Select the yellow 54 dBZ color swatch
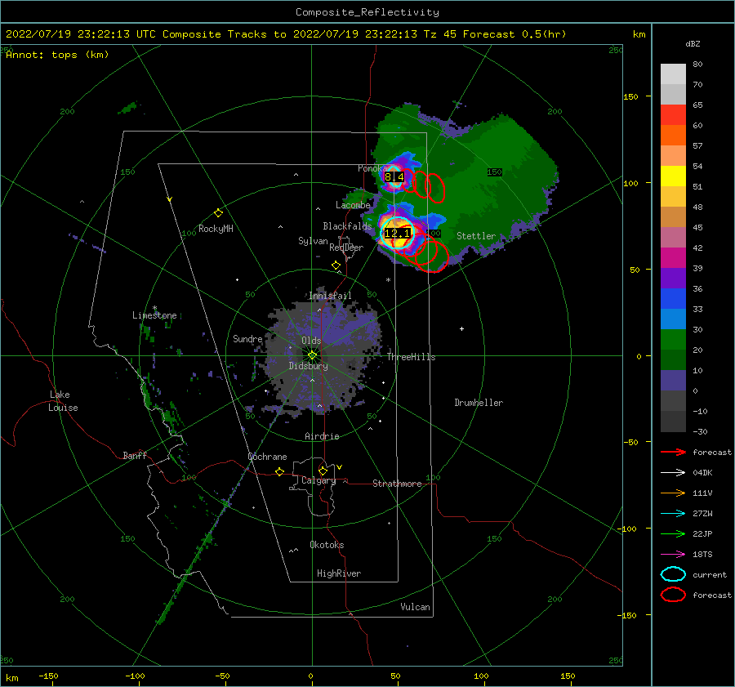The image size is (735, 687). [673, 176]
